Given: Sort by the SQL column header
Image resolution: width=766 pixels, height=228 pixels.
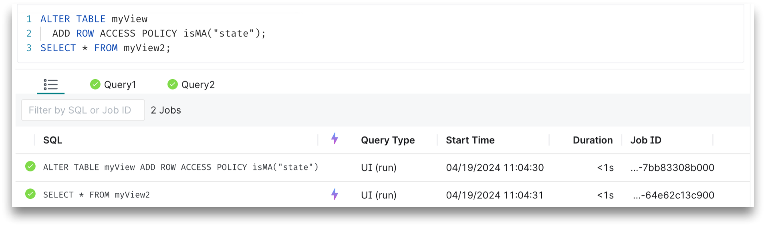Looking at the screenshot, I should point(52,140).
